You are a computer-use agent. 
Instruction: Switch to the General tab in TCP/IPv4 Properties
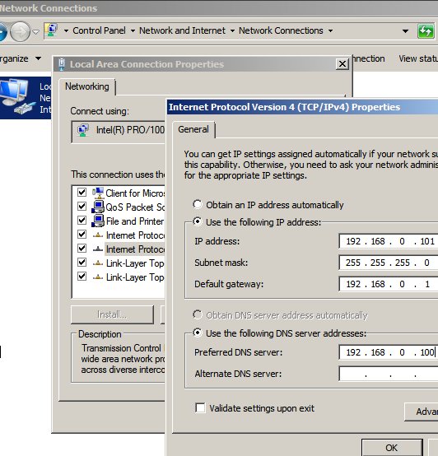[193, 129]
